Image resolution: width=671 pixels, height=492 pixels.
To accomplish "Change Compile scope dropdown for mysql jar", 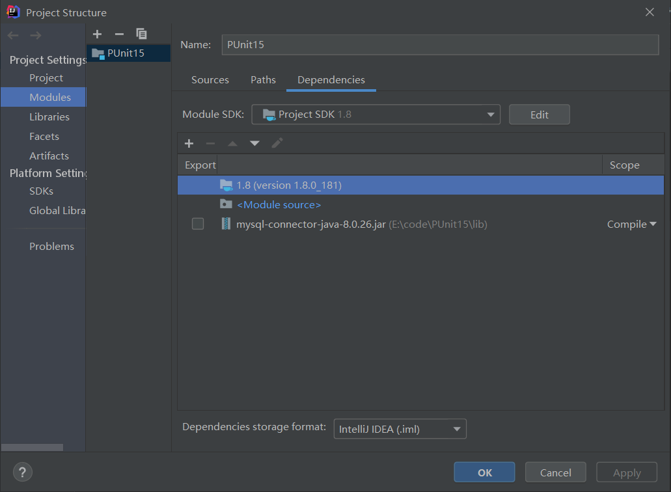I will point(631,224).
